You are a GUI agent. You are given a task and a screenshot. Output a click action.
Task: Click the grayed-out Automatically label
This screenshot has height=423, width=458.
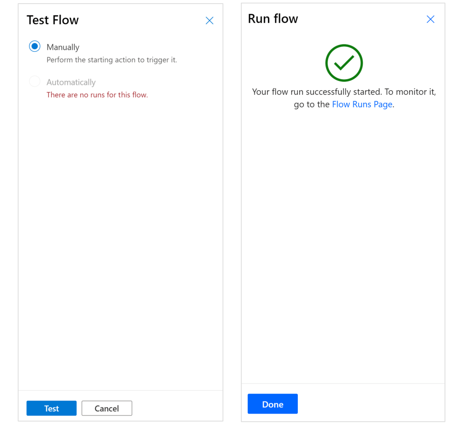(71, 82)
